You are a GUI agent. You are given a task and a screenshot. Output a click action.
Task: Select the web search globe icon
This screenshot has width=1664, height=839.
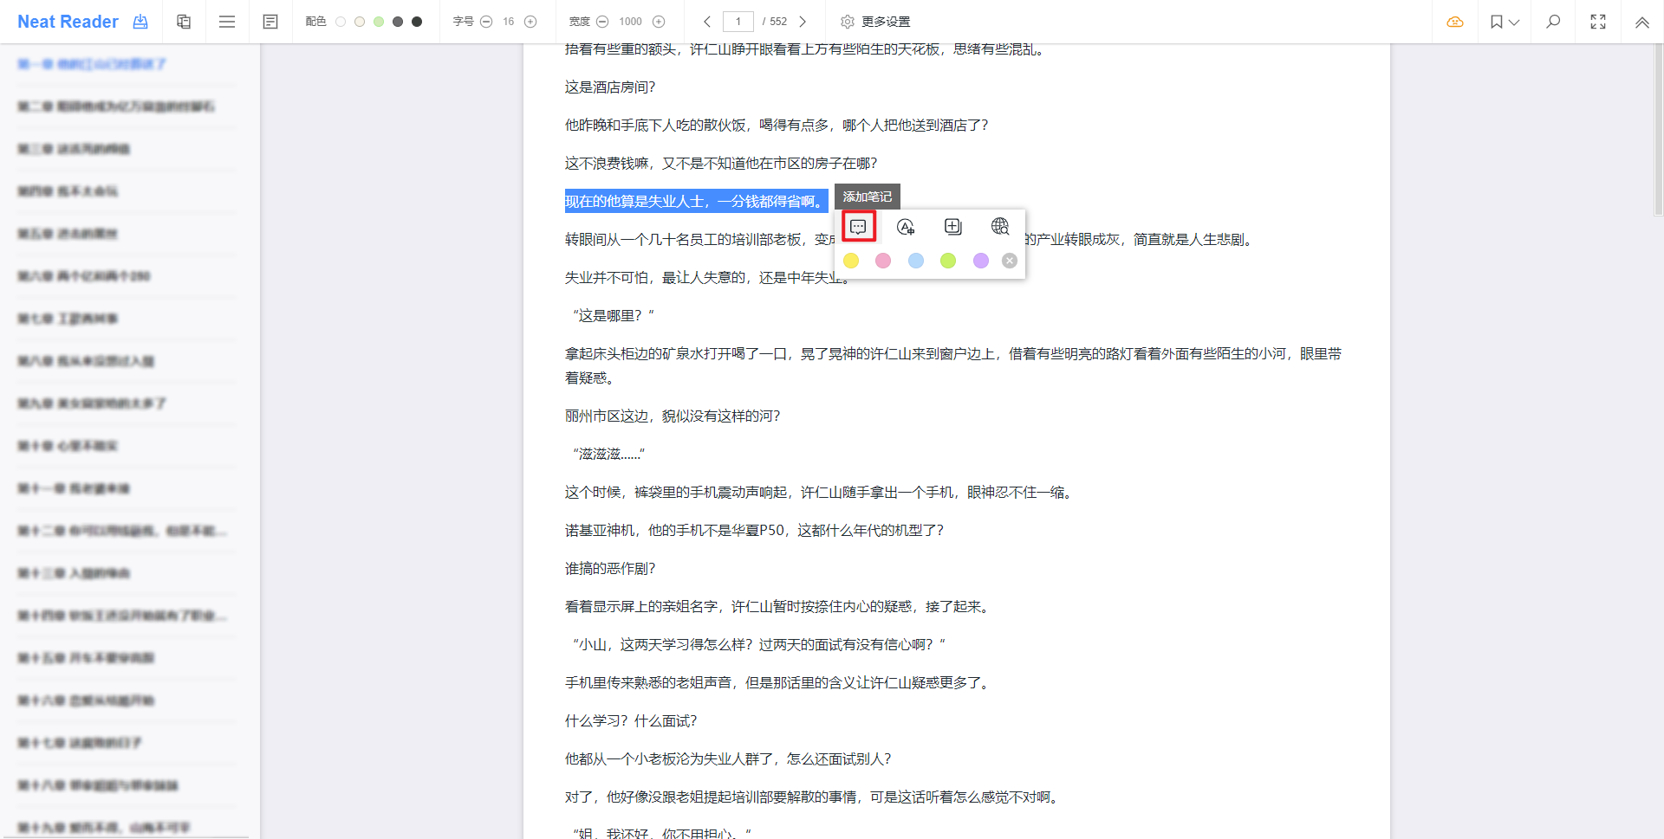[x=999, y=226]
